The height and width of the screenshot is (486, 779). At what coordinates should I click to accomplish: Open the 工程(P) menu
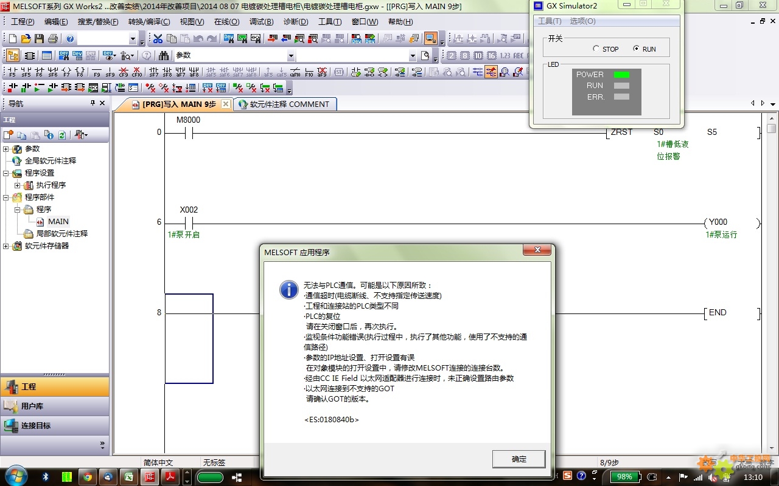point(23,22)
